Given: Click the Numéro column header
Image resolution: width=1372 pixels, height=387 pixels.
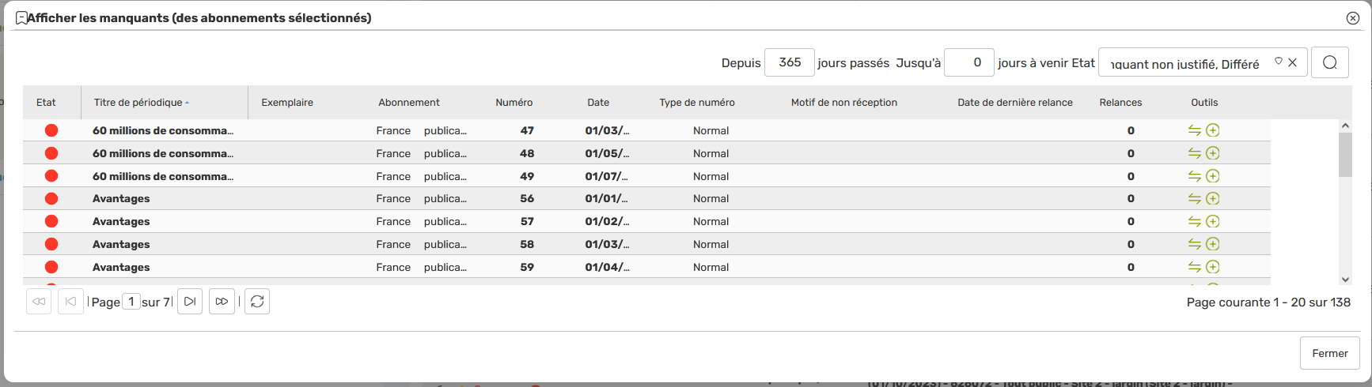Looking at the screenshot, I should 514,103.
